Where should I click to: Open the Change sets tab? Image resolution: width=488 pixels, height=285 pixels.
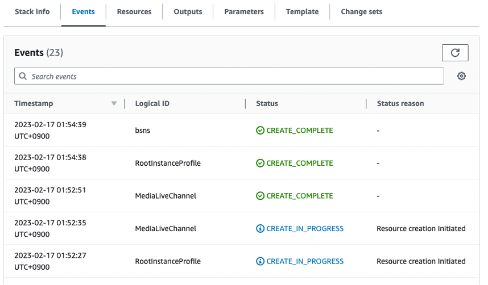point(362,12)
